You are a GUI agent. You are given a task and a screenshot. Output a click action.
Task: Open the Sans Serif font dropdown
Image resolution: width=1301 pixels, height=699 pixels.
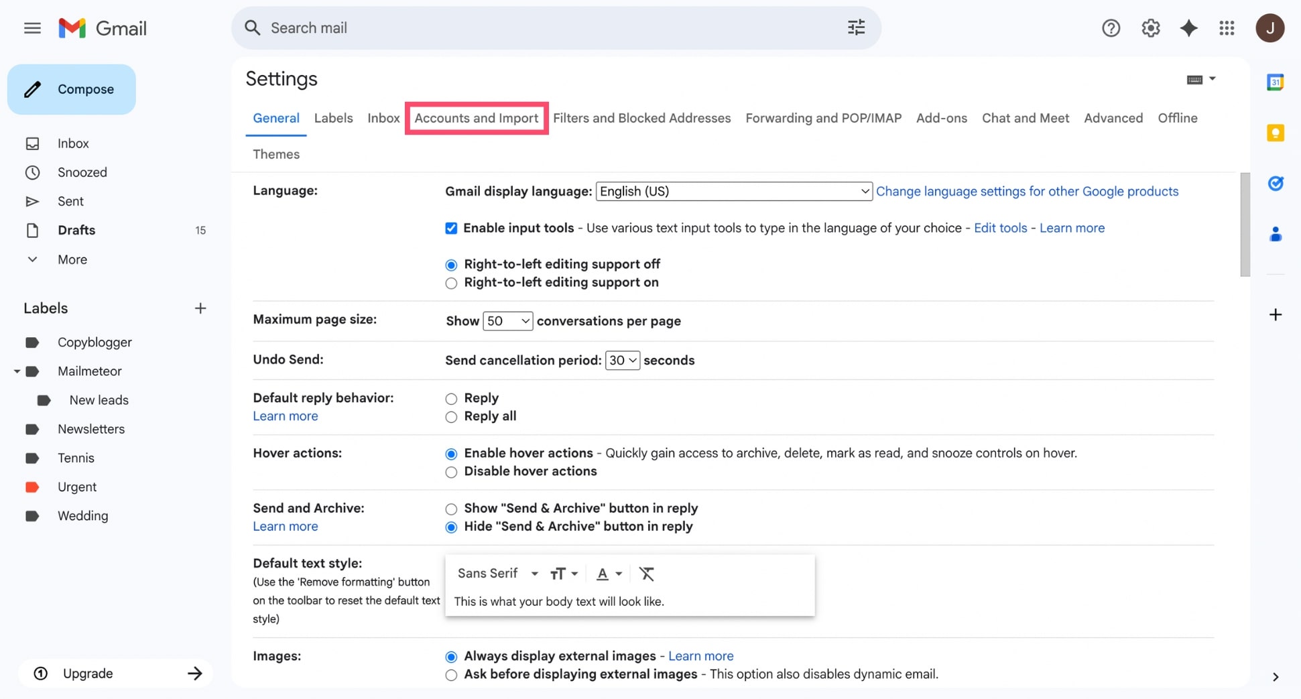[x=497, y=574]
